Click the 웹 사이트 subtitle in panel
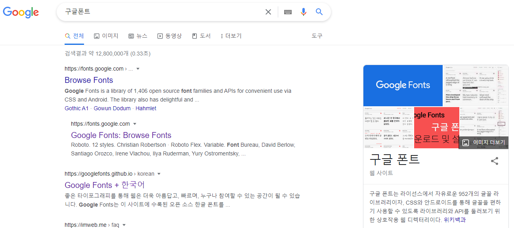 [x=381, y=173]
